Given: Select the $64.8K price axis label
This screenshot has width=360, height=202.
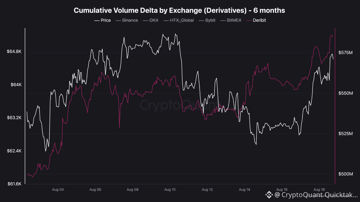Looking at the screenshot, I should 14,52.
